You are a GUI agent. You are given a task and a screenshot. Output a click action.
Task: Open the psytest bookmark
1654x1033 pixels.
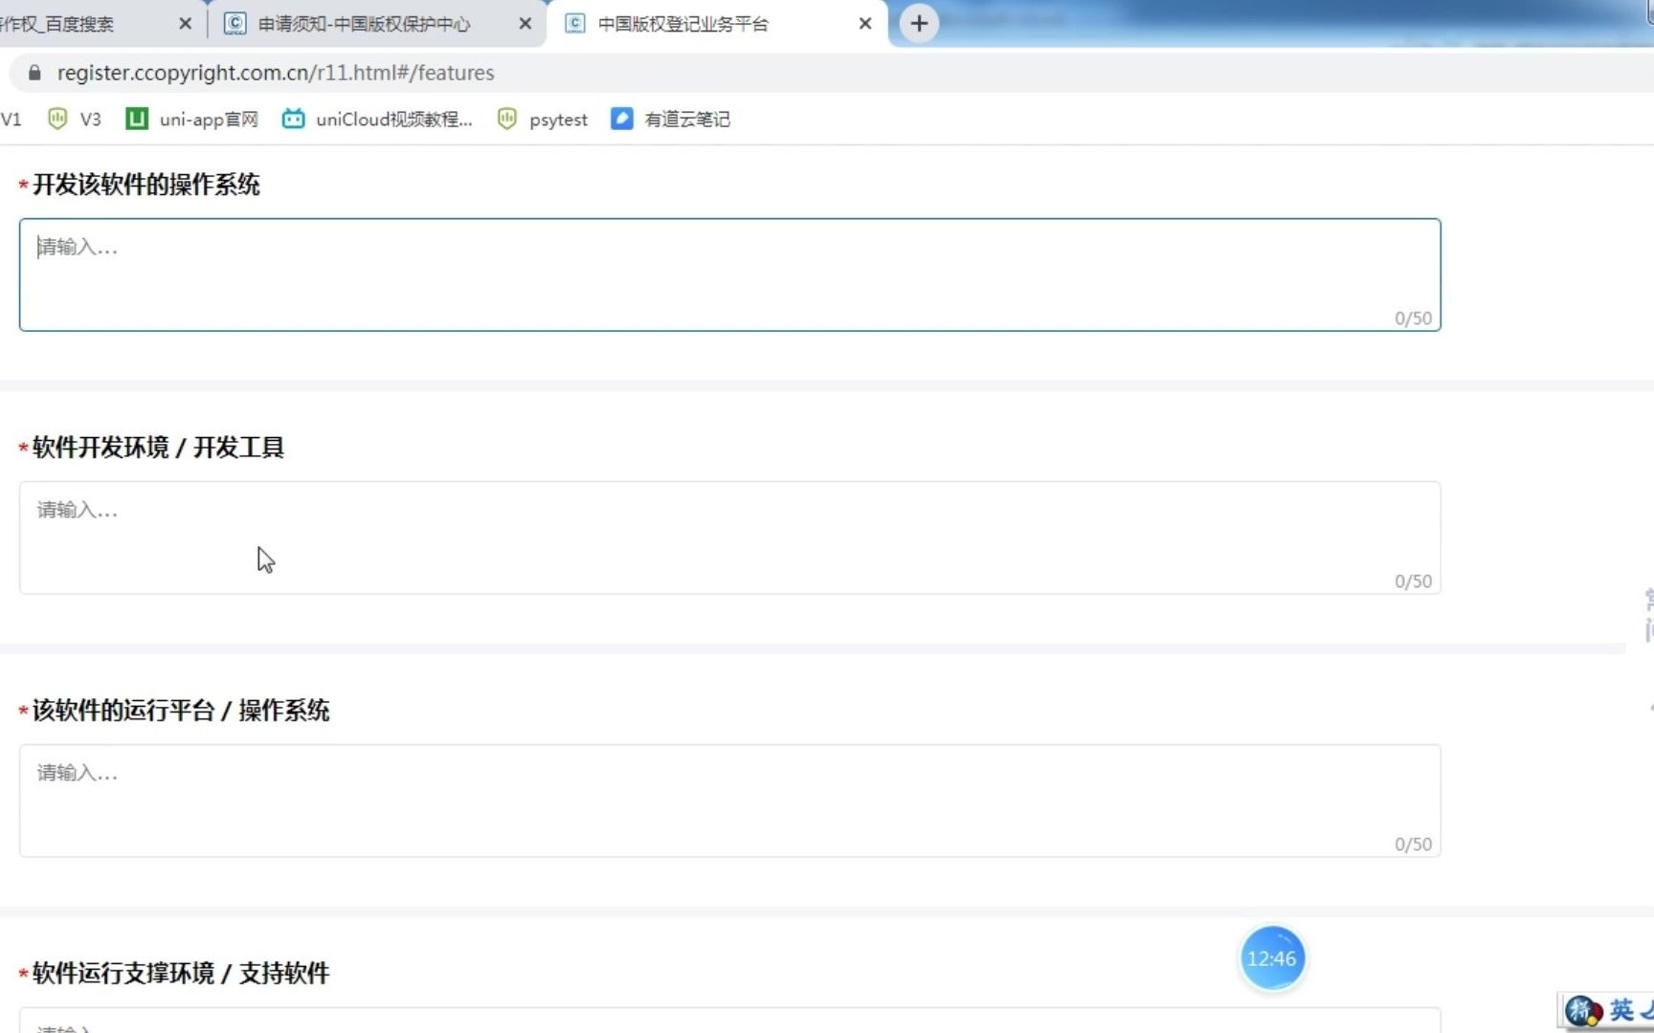tap(543, 120)
